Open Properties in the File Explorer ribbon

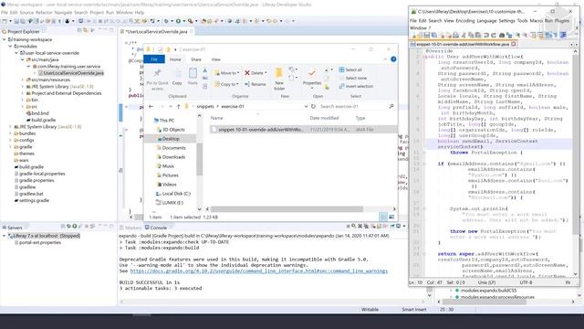point(312,78)
